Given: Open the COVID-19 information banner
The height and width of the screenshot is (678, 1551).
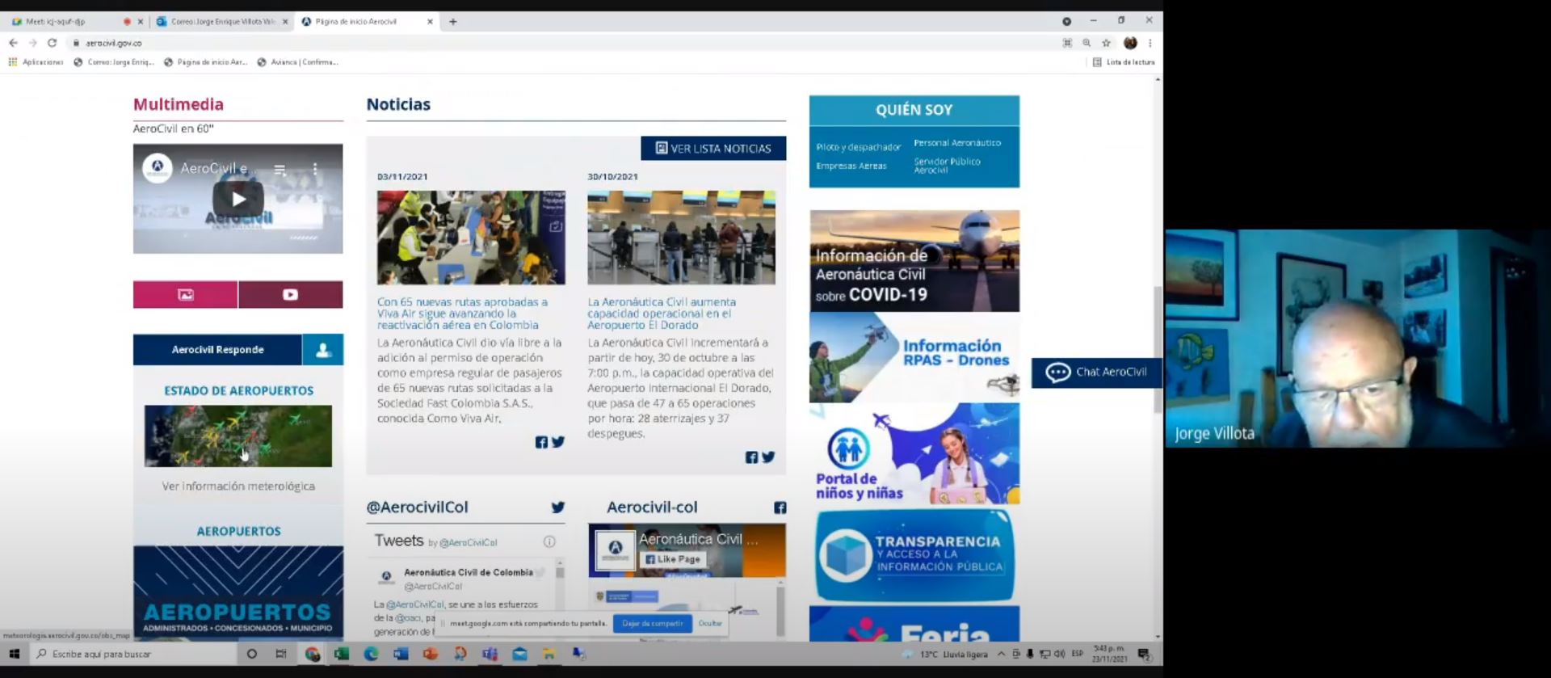Looking at the screenshot, I should 914,261.
